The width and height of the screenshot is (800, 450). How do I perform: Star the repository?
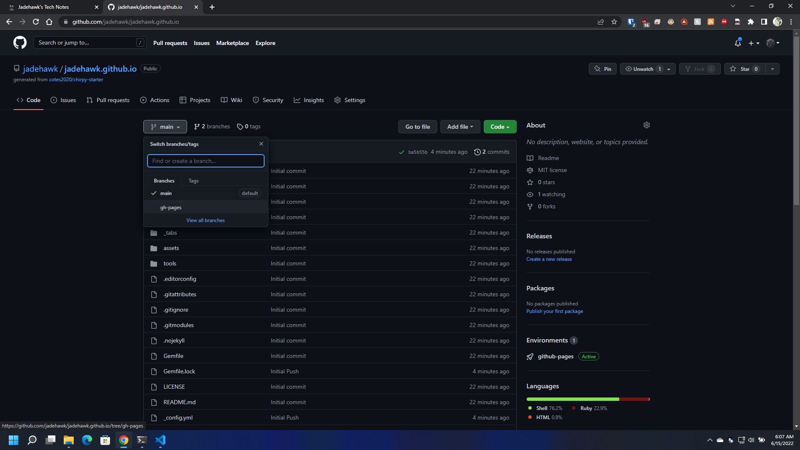click(745, 69)
